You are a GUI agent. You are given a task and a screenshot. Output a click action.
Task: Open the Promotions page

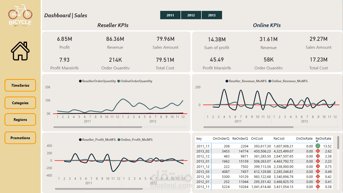(20, 138)
